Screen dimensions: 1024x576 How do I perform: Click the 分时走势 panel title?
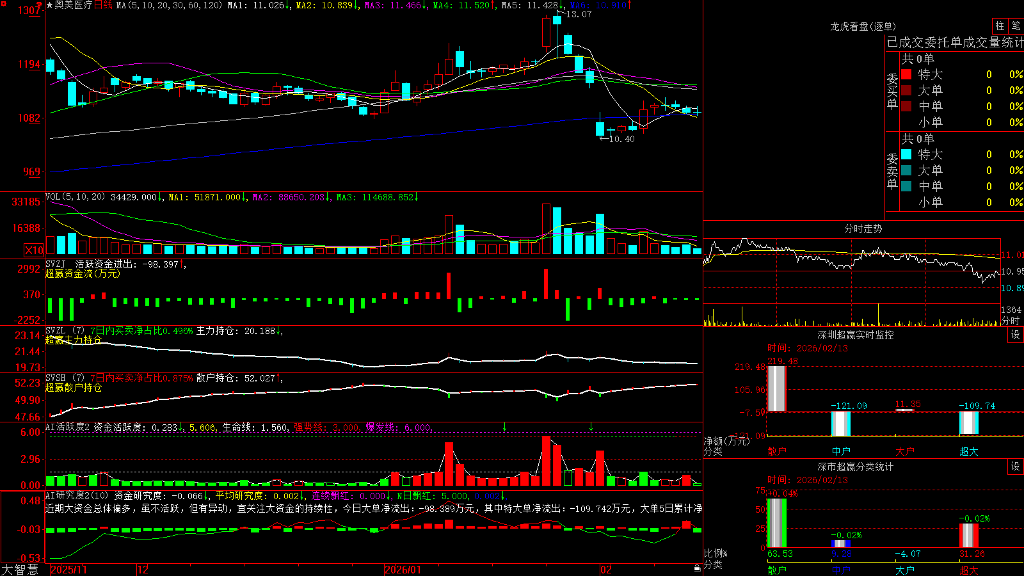point(863,228)
